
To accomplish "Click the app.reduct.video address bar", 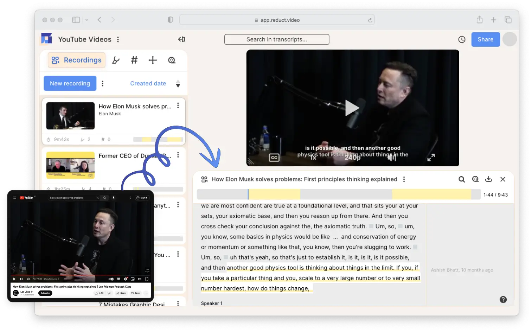I will (x=277, y=20).
